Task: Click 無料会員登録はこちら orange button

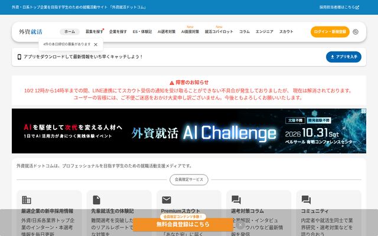Action: coord(183,224)
